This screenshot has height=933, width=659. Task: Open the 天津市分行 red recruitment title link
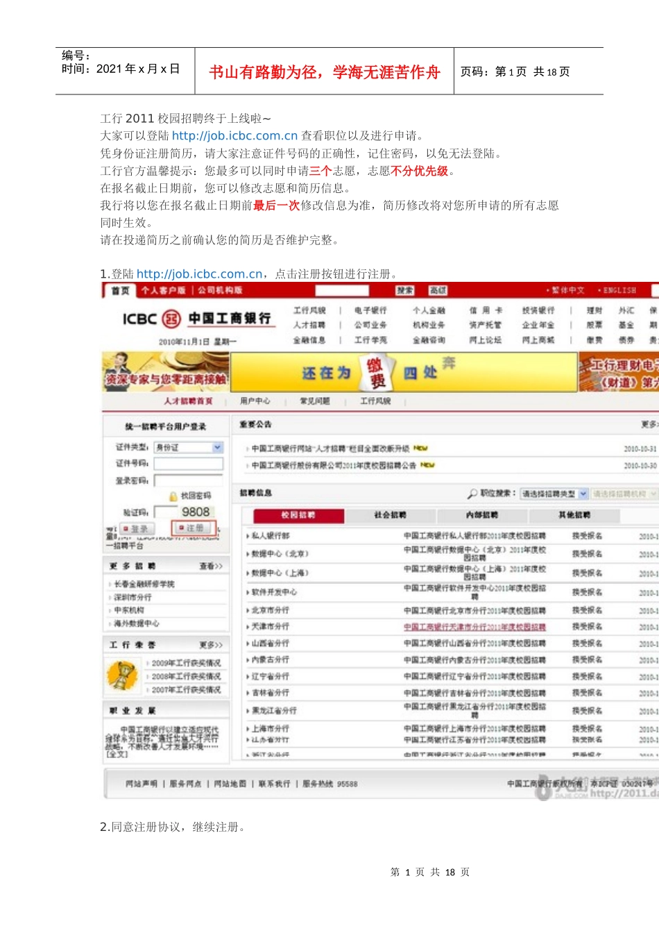[474, 627]
